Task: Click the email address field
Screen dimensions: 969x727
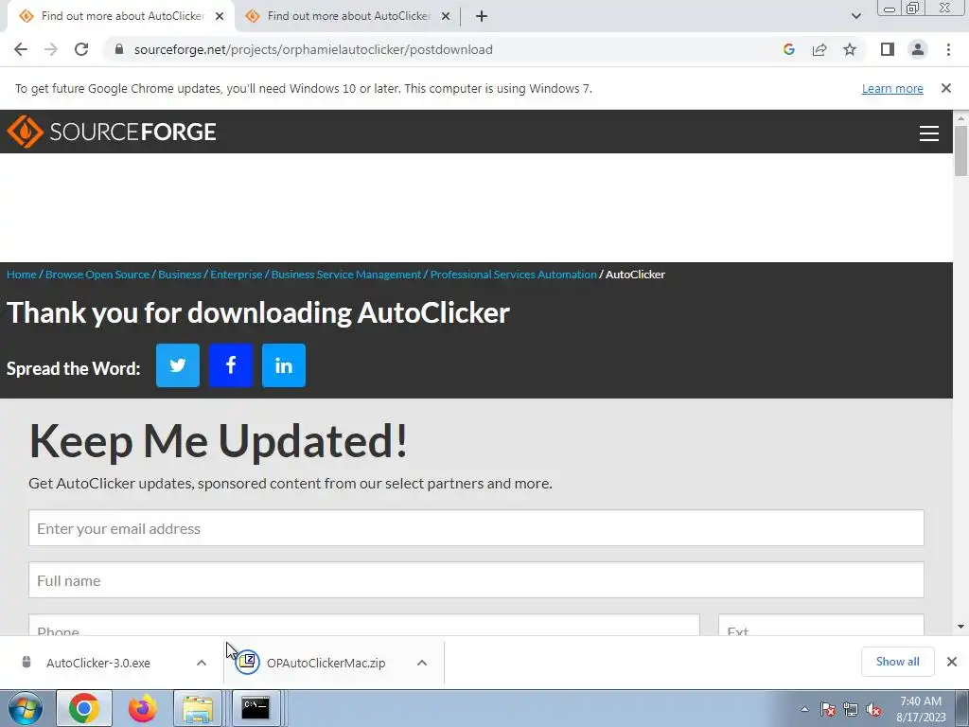Action: [x=476, y=528]
